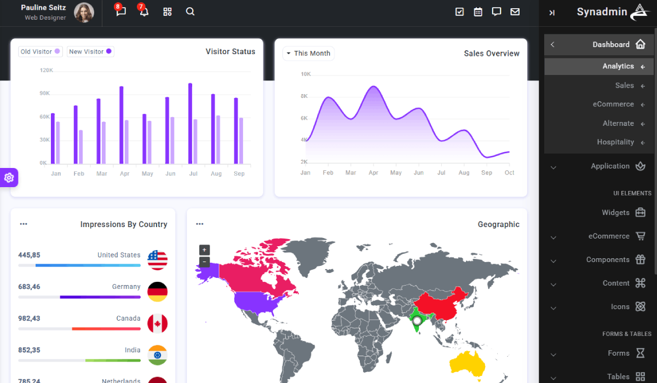Expand the Components menu chevron
Screen dimensions: 657x383
(553, 261)
